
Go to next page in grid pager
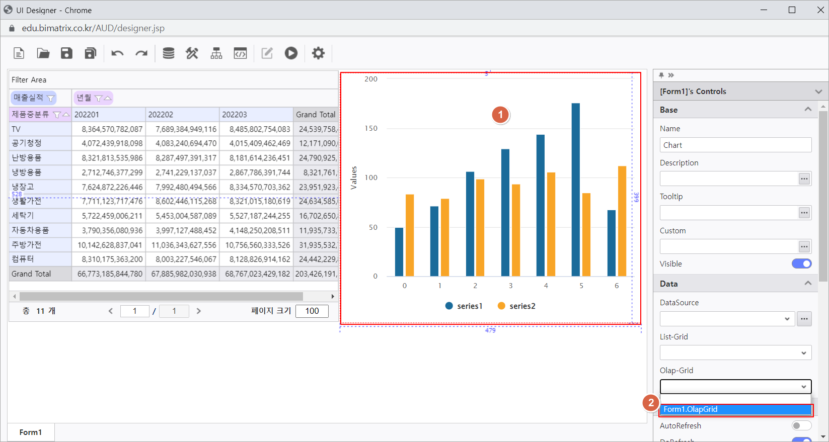199,311
